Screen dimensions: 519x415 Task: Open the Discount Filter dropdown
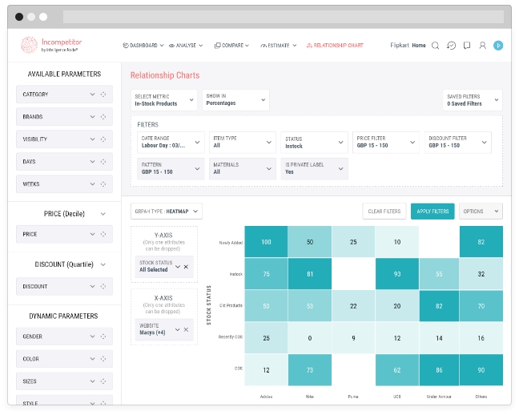(x=458, y=143)
